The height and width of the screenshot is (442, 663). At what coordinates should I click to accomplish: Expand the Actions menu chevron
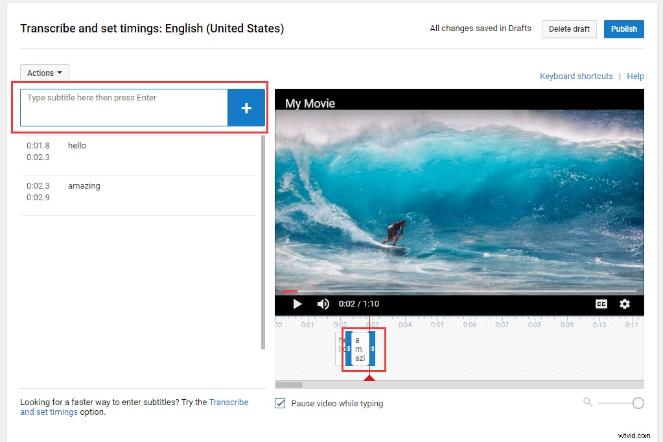[59, 73]
